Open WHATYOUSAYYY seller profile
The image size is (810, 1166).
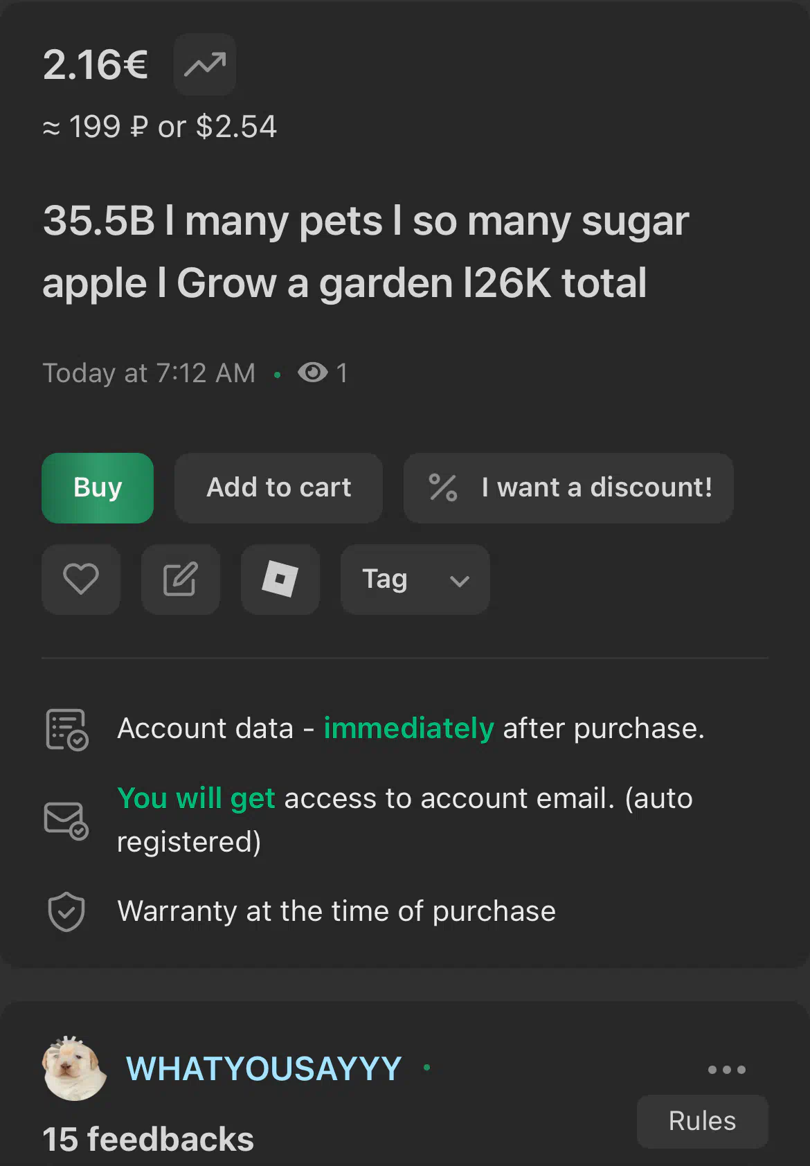click(264, 1068)
